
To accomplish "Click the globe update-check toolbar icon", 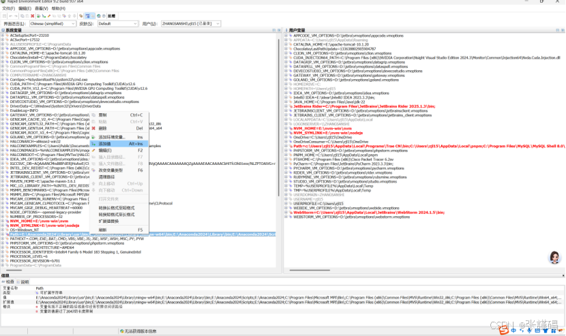I will pyautogui.click(x=99, y=16).
